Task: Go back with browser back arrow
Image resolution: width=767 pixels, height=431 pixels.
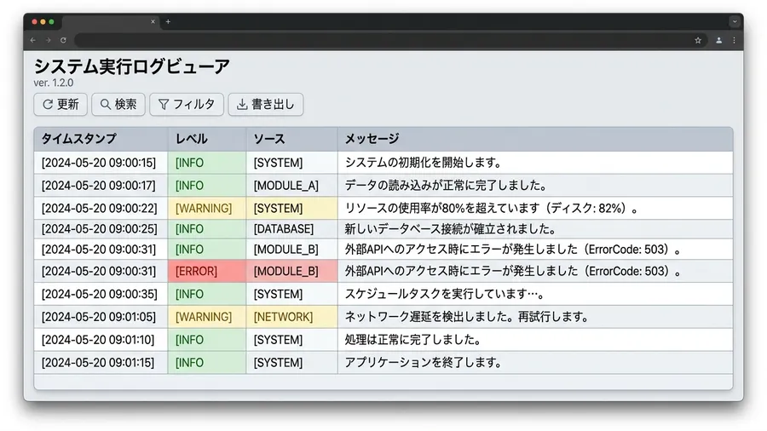Action: [x=32, y=40]
